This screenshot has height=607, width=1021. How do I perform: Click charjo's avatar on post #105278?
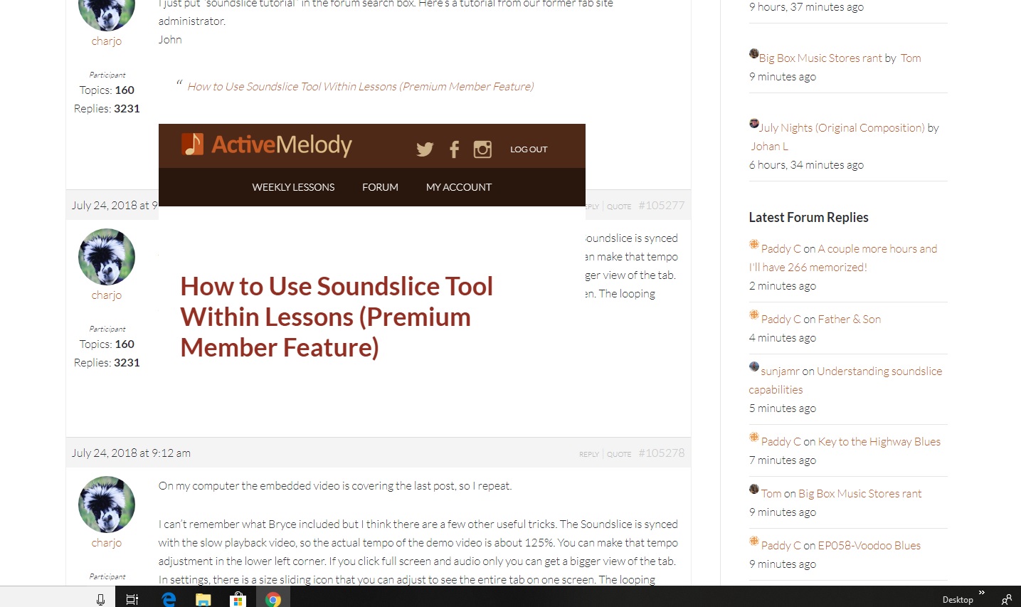107,505
